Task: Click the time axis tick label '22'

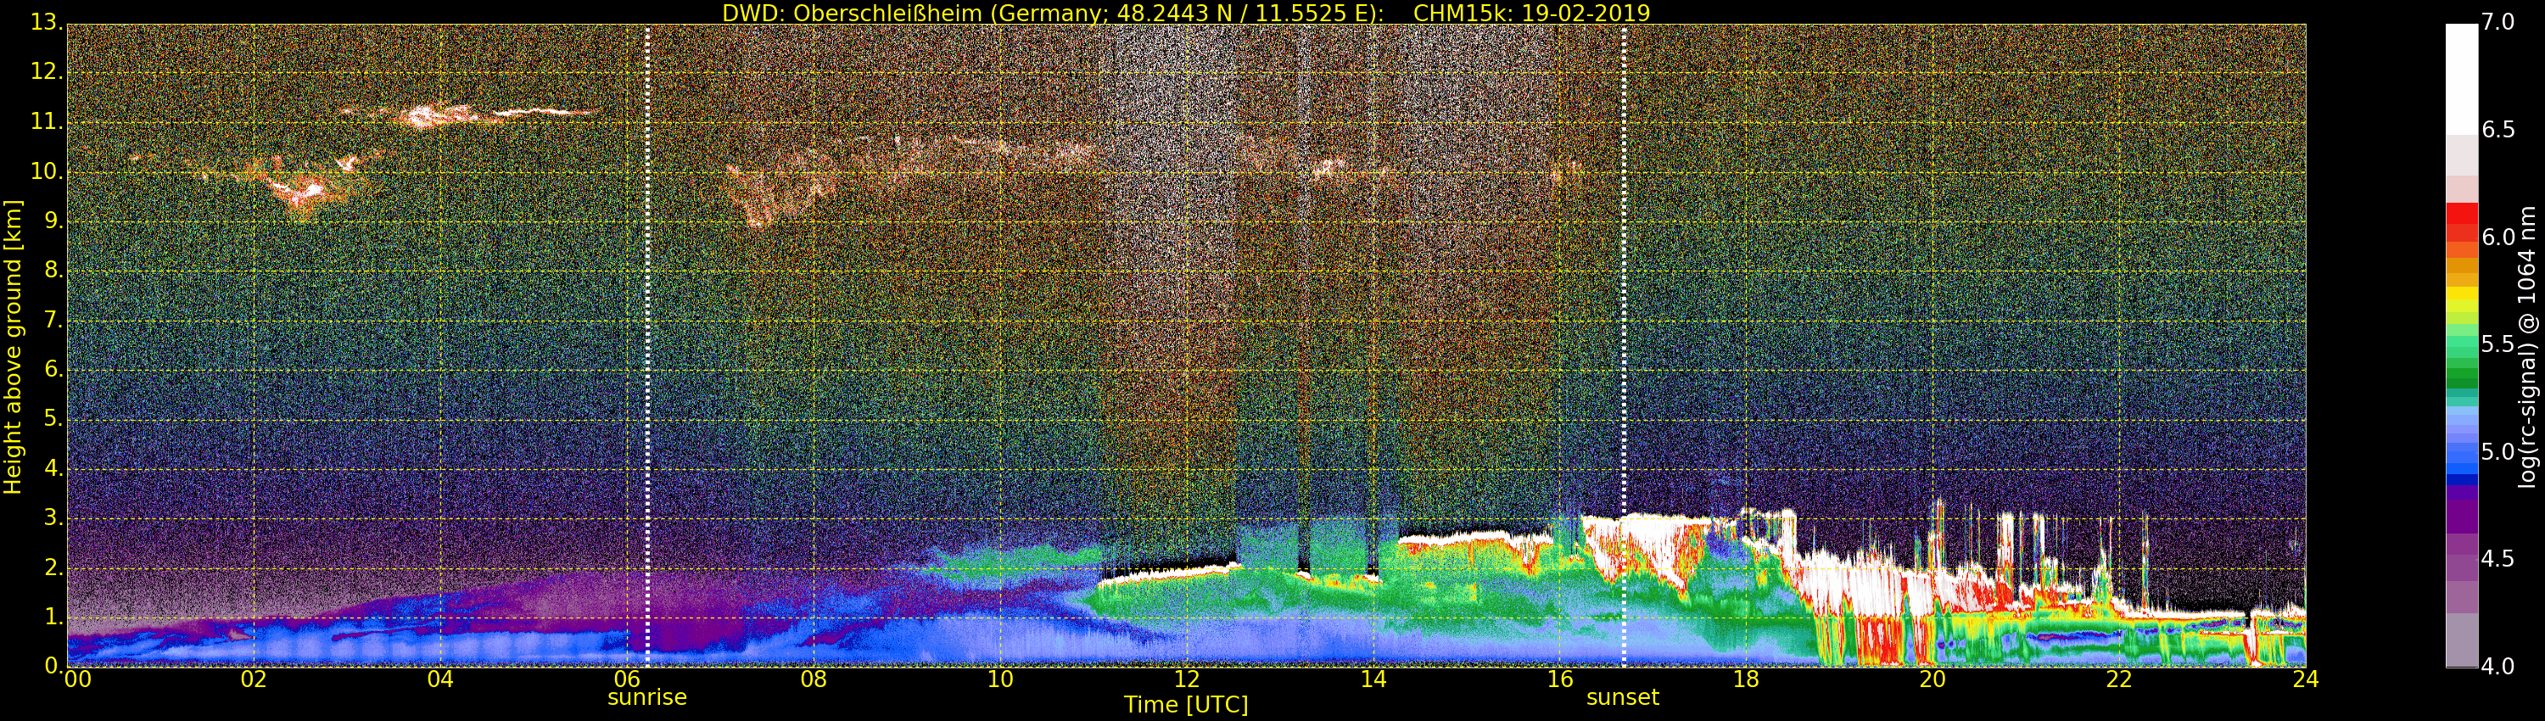Action: [x=2119, y=679]
